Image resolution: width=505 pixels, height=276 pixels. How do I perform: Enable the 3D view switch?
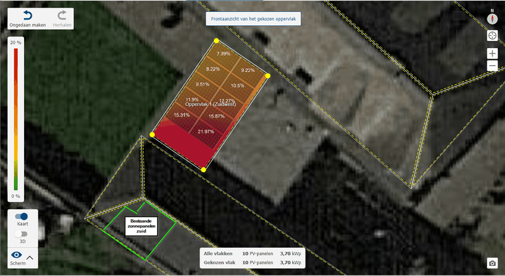point(21,234)
